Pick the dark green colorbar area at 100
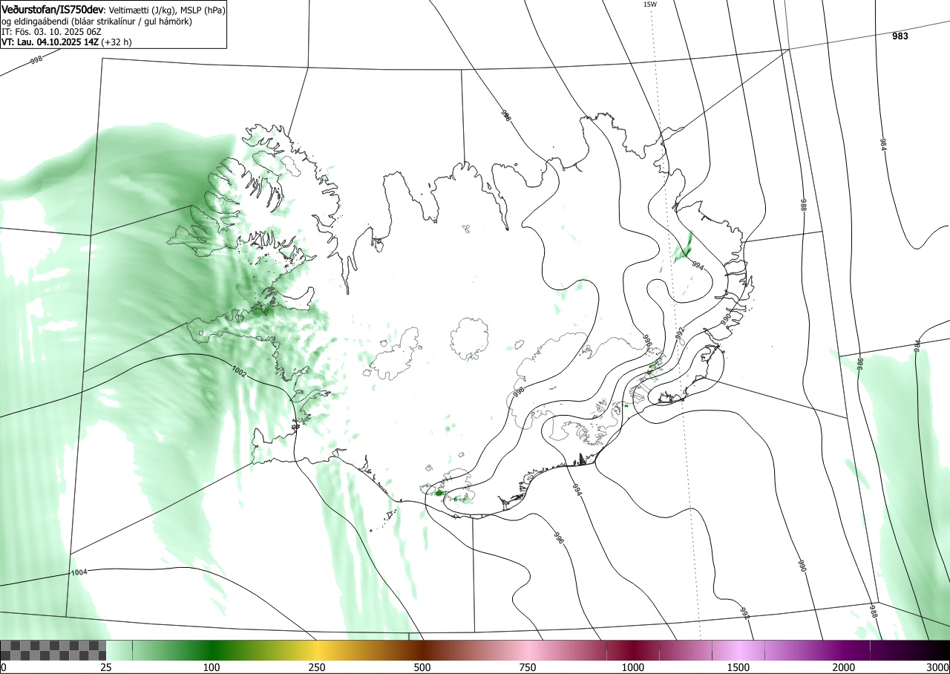Viewport: 950px width, 674px height. coord(212,650)
